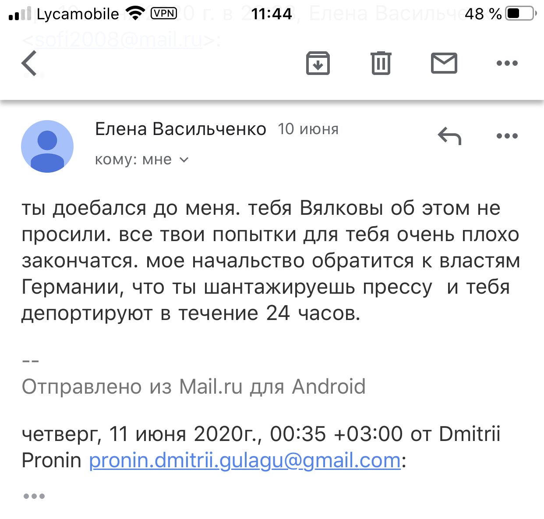This screenshot has height=519, width=544.
Task: Mark the email as unread via envelope icon
Action: (444, 63)
